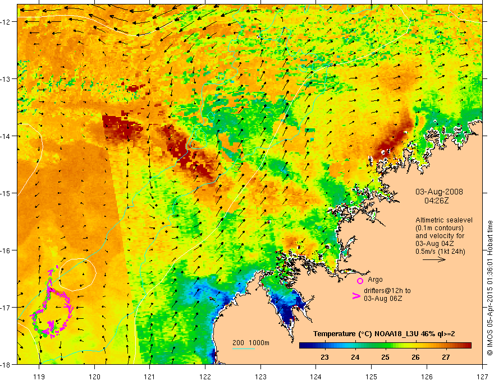Click the latitude axis label -15
Image resolution: width=494 pixels, height=381 pixels.
[x=6, y=193]
